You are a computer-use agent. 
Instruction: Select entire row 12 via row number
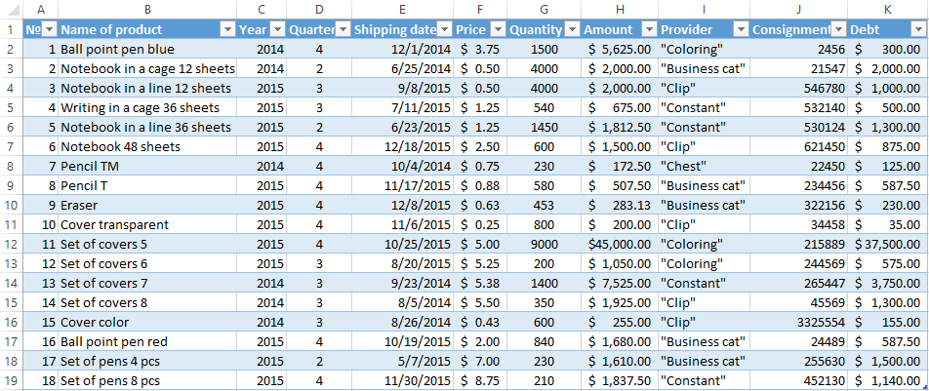coord(11,263)
